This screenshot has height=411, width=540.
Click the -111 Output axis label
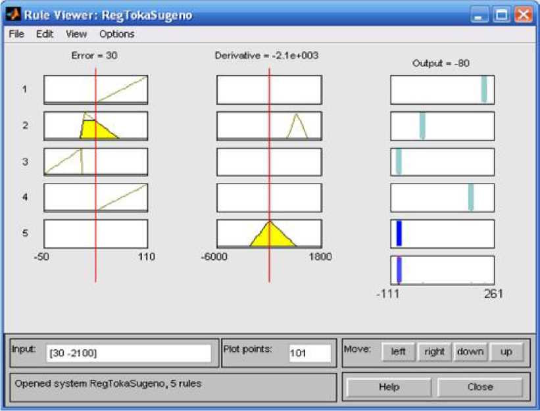(x=388, y=294)
